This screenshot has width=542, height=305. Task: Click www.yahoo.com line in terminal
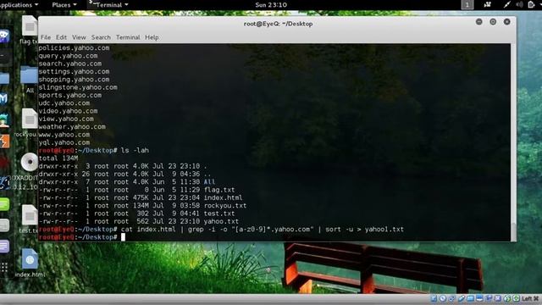(x=64, y=135)
